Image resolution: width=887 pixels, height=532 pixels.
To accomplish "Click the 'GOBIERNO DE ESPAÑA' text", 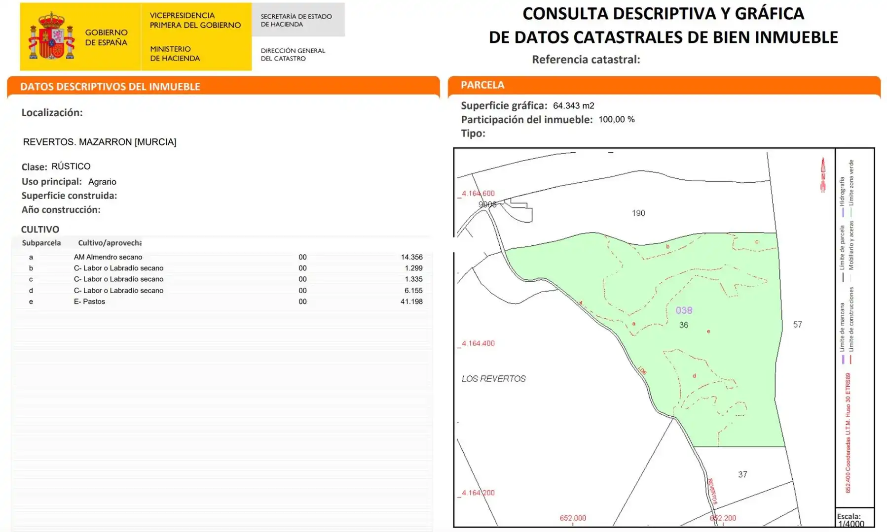I will (x=106, y=37).
